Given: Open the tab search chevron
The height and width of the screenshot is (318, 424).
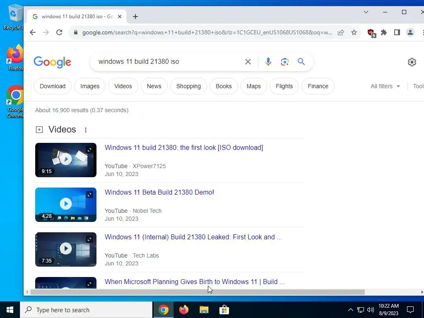Looking at the screenshot, I should [x=366, y=12].
